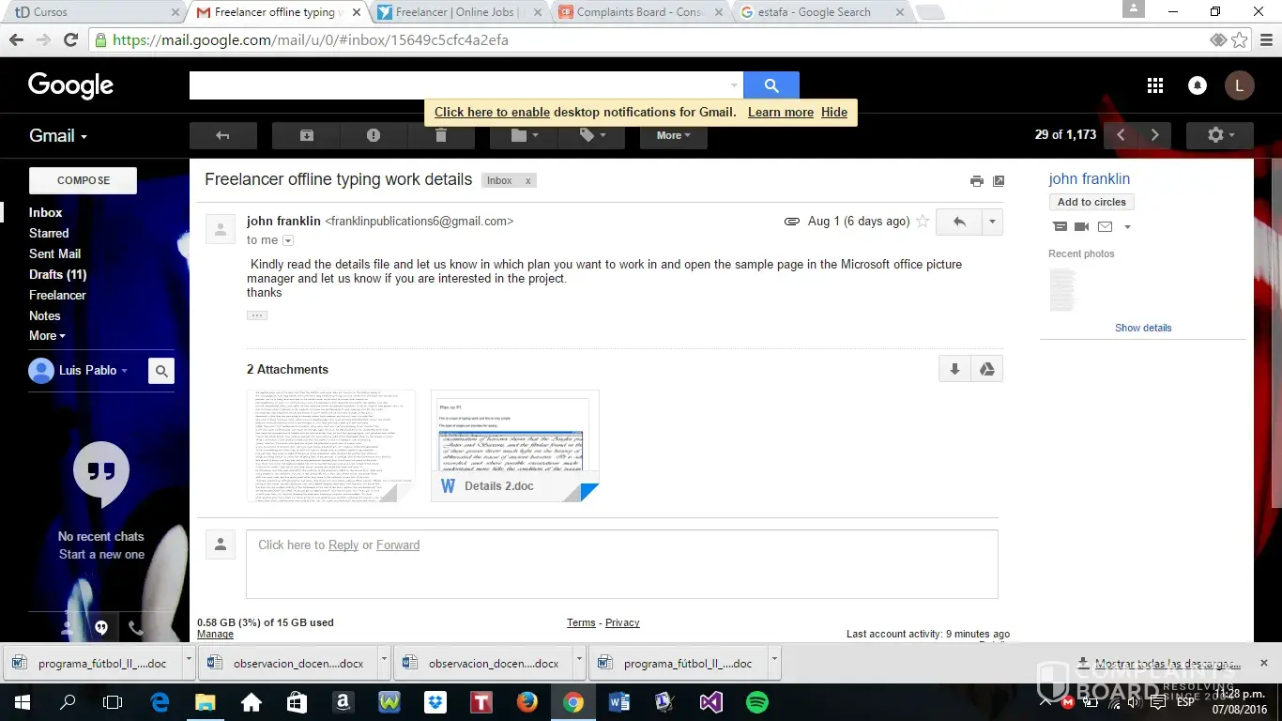The width and height of the screenshot is (1282, 721).
Task: Save all attachments to Google Drive
Action: click(986, 369)
